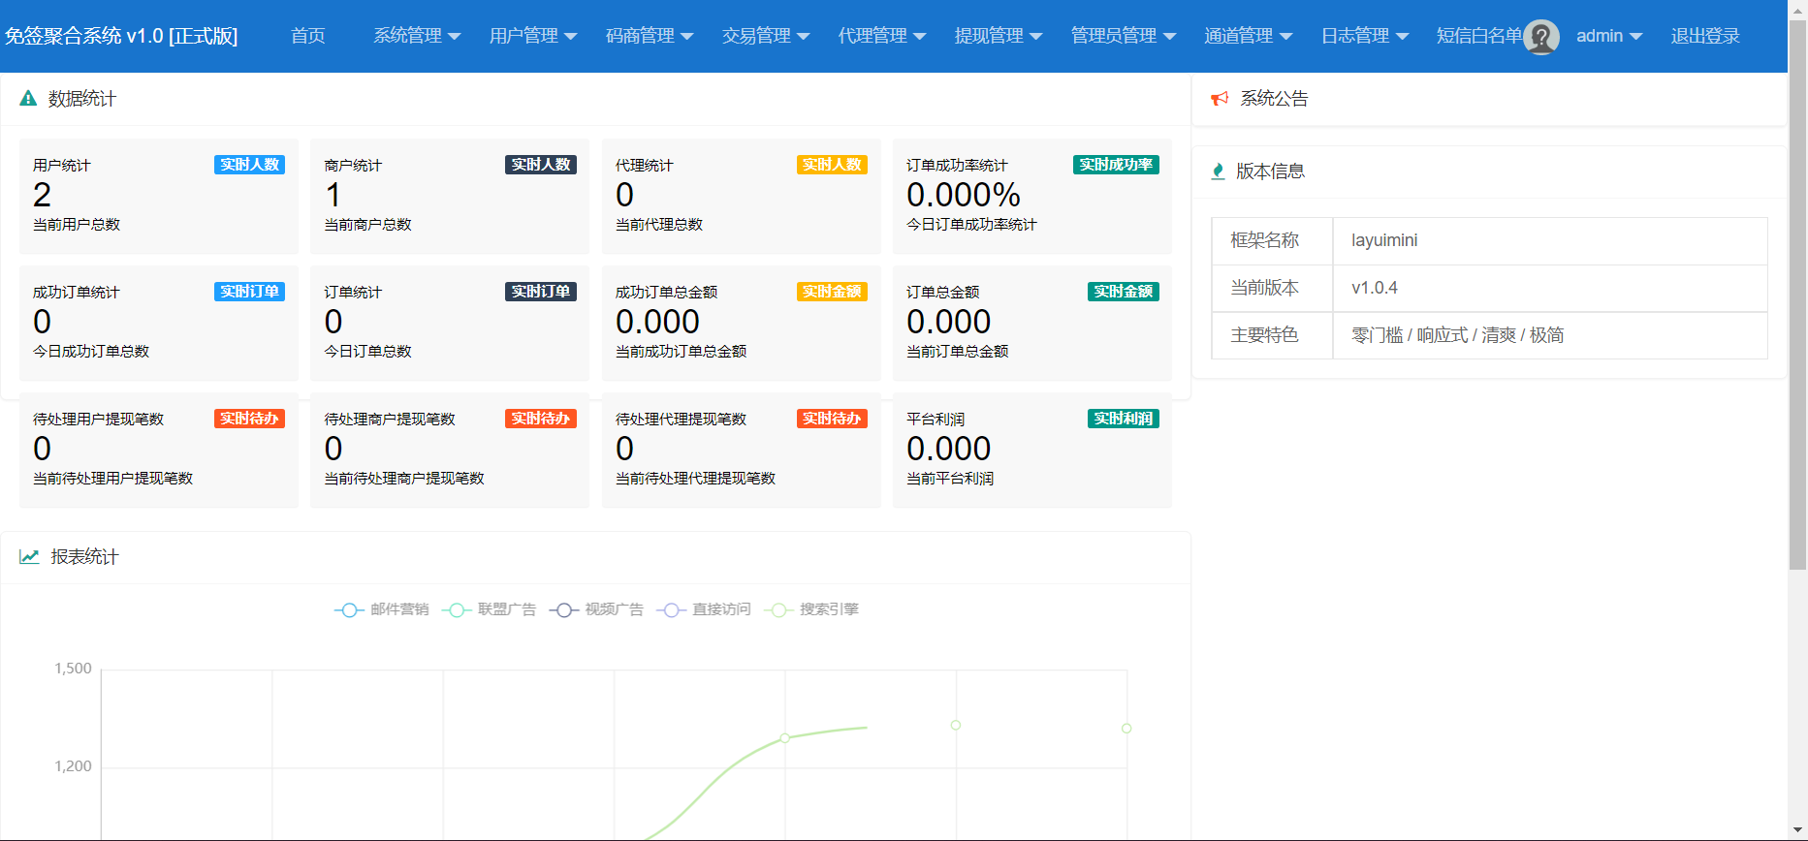The height and width of the screenshot is (841, 1808).
Task: Click the data statistics warning icon
Action: [28, 98]
